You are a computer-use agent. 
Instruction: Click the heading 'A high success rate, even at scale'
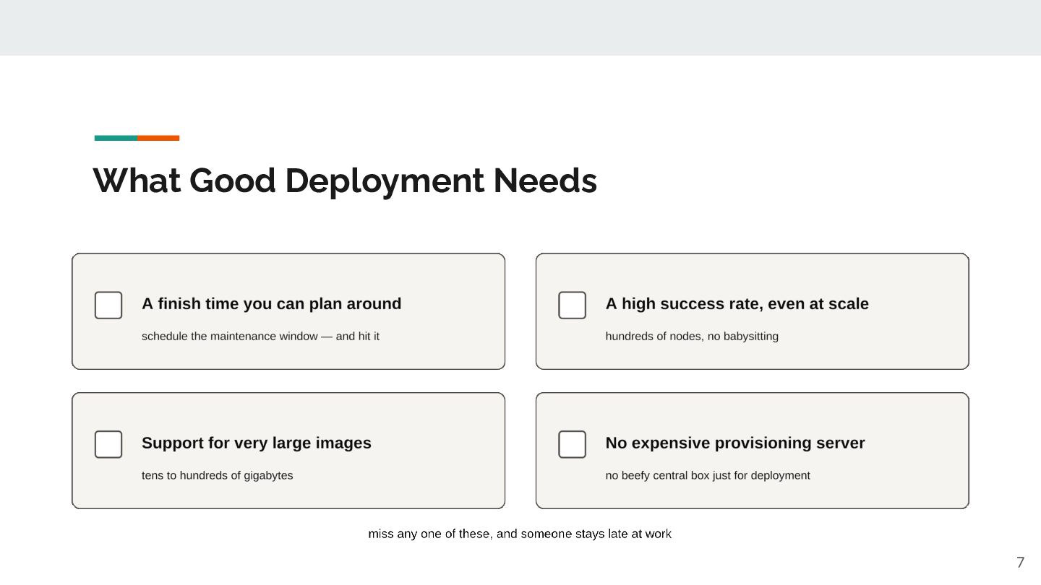[737, 304]
